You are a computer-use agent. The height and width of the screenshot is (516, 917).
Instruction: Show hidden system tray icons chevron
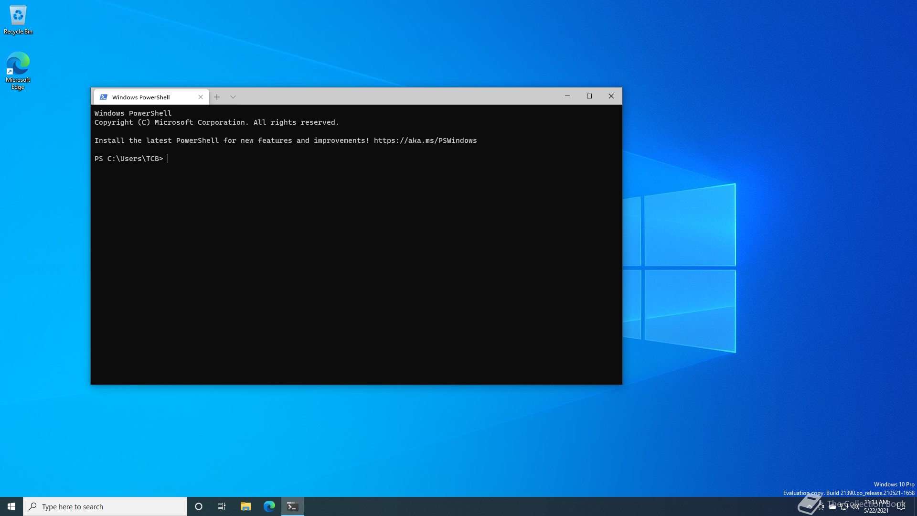pyautogui.click(x=810, y=506)
